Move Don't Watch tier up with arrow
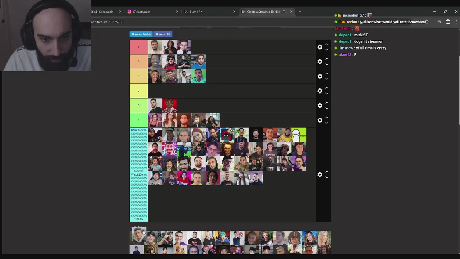Viewport: 460px width, 259px height. 327,172
